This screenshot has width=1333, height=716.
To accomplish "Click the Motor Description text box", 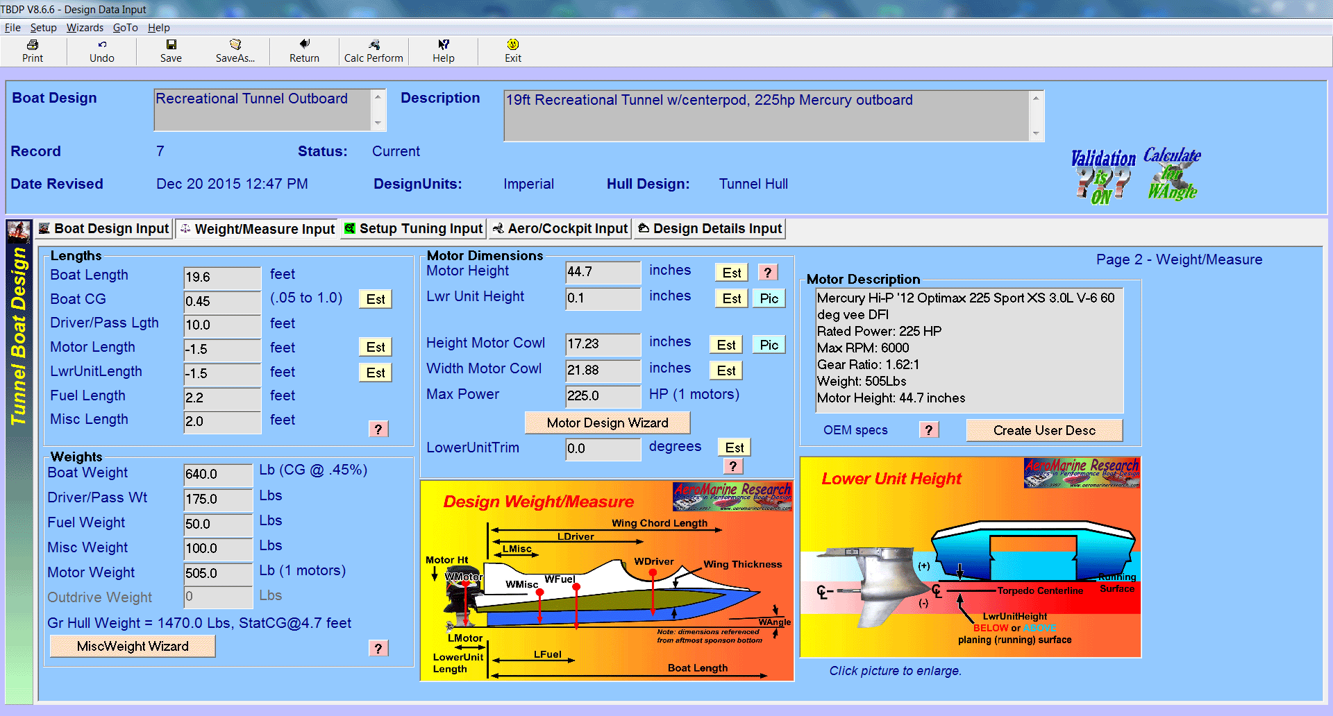I will click(x=969, y=350).
